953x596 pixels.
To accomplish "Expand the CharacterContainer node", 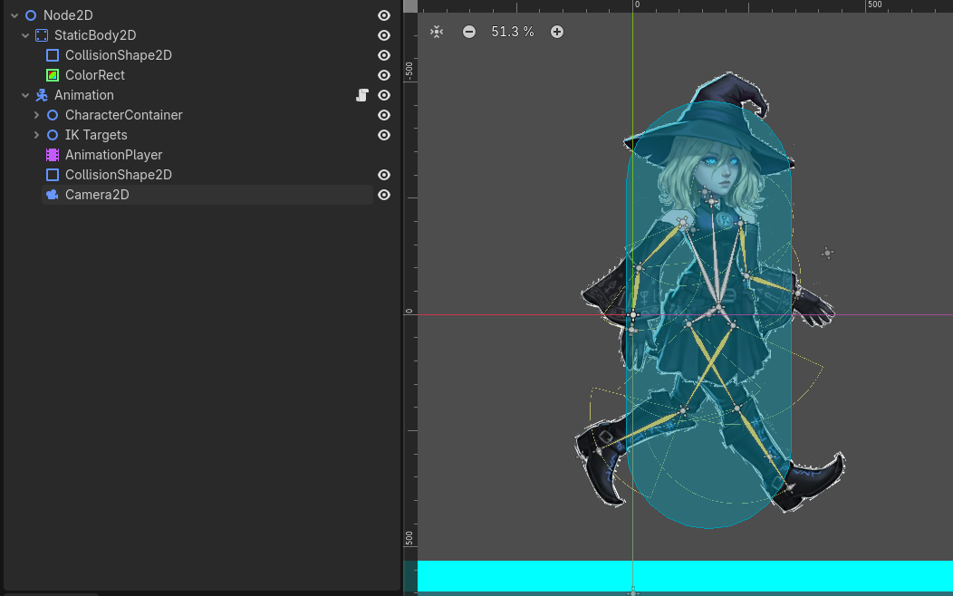I will (x=36, y=115).
